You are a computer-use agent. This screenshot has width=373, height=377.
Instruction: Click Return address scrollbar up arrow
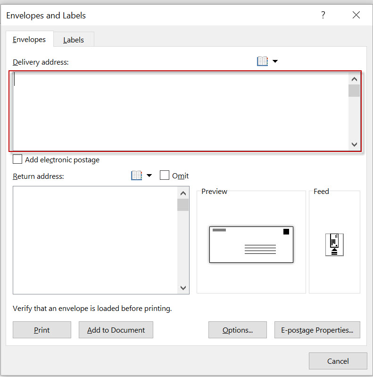183,193
